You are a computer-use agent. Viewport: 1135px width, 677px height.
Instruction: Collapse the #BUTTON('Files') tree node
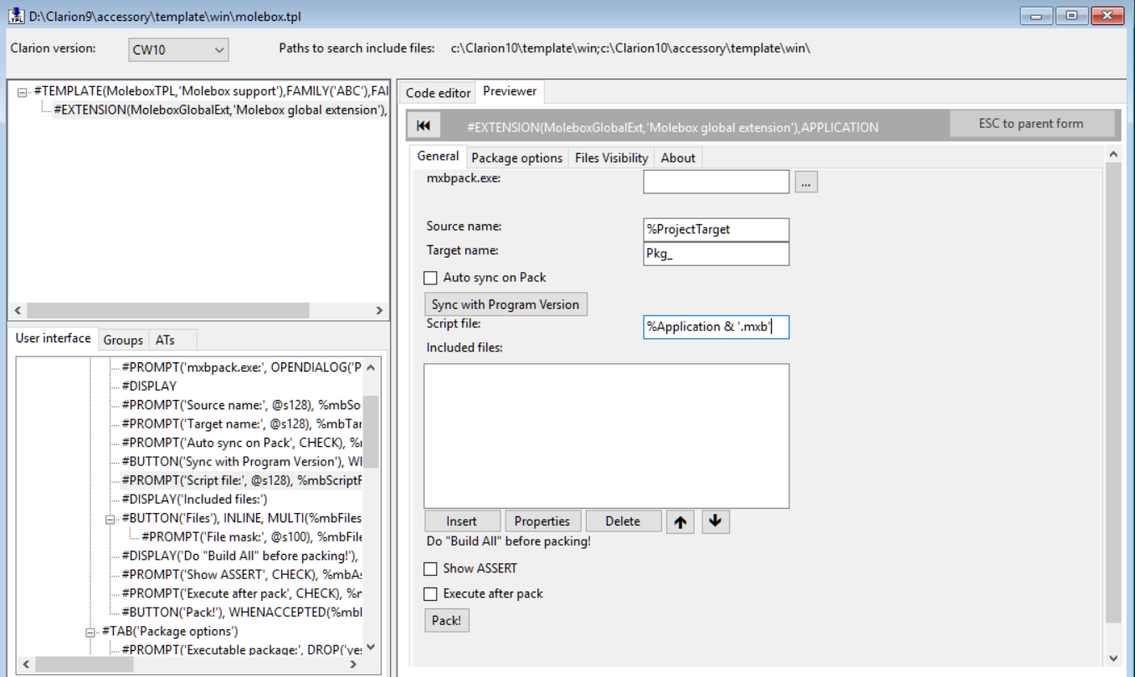110,519
